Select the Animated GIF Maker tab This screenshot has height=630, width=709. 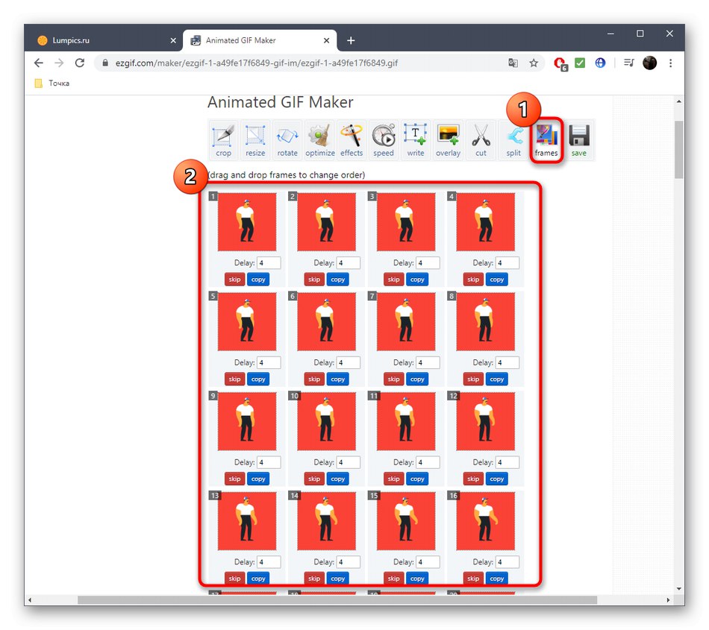click(x=260, y=40)
